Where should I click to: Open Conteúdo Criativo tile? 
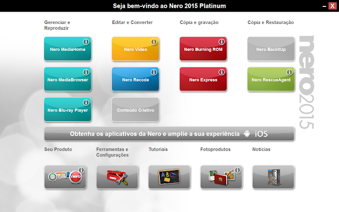(x=136, y=110)
